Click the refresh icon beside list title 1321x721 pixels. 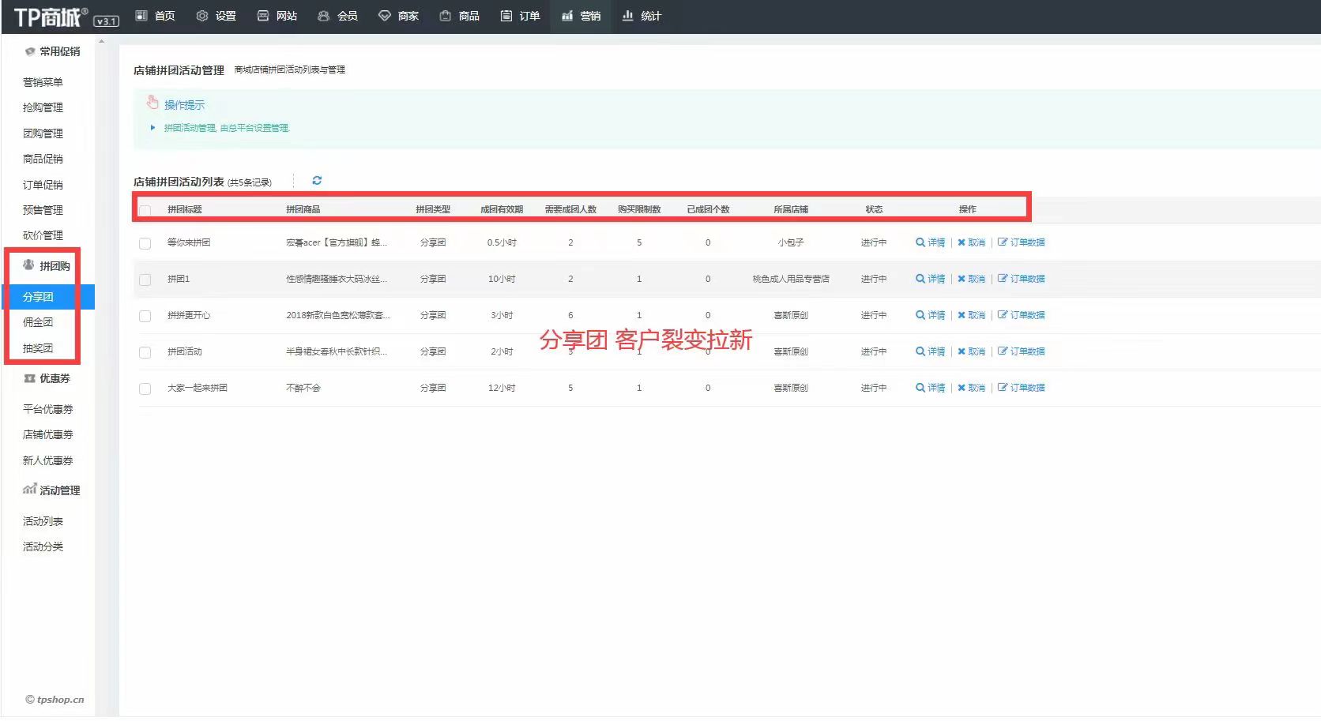317,181
